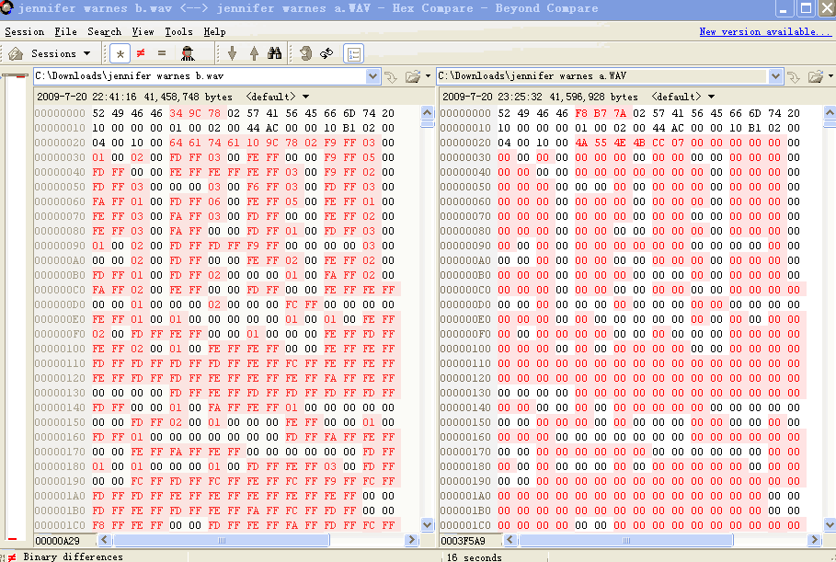The width and height of the screenshot is (836, 562).
Task: Open the File menu
Action: tap(65, 32)
